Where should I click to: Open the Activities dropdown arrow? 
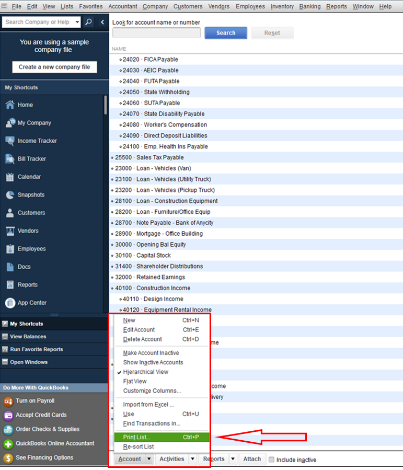pos(193,459)
